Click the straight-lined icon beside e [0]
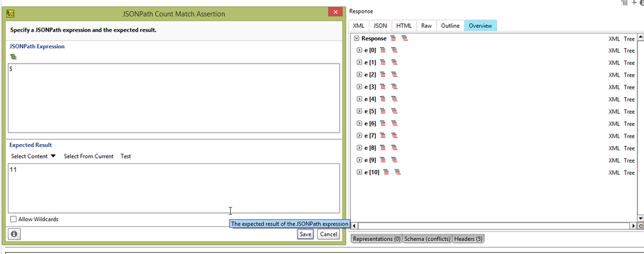 [x=383, y=50]
